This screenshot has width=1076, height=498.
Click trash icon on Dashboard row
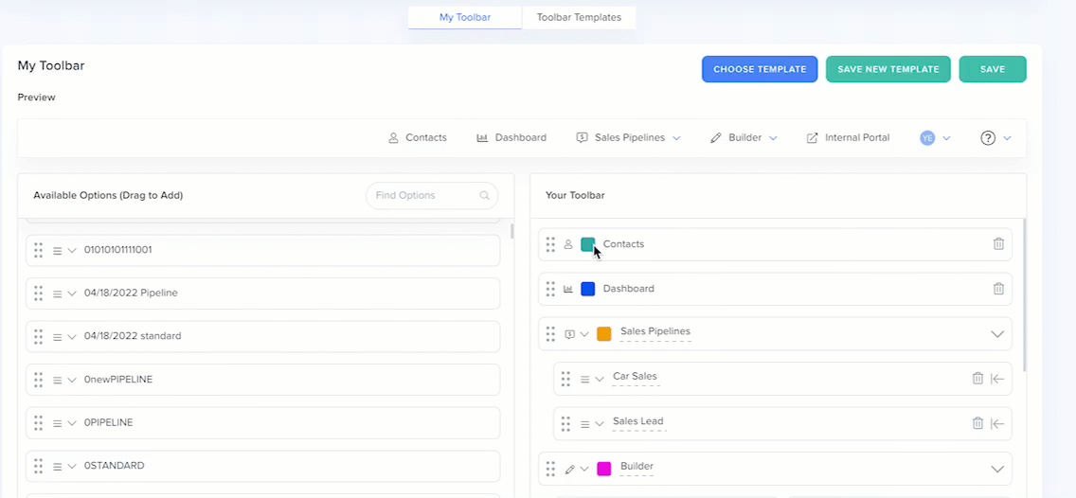click(998, 289)
